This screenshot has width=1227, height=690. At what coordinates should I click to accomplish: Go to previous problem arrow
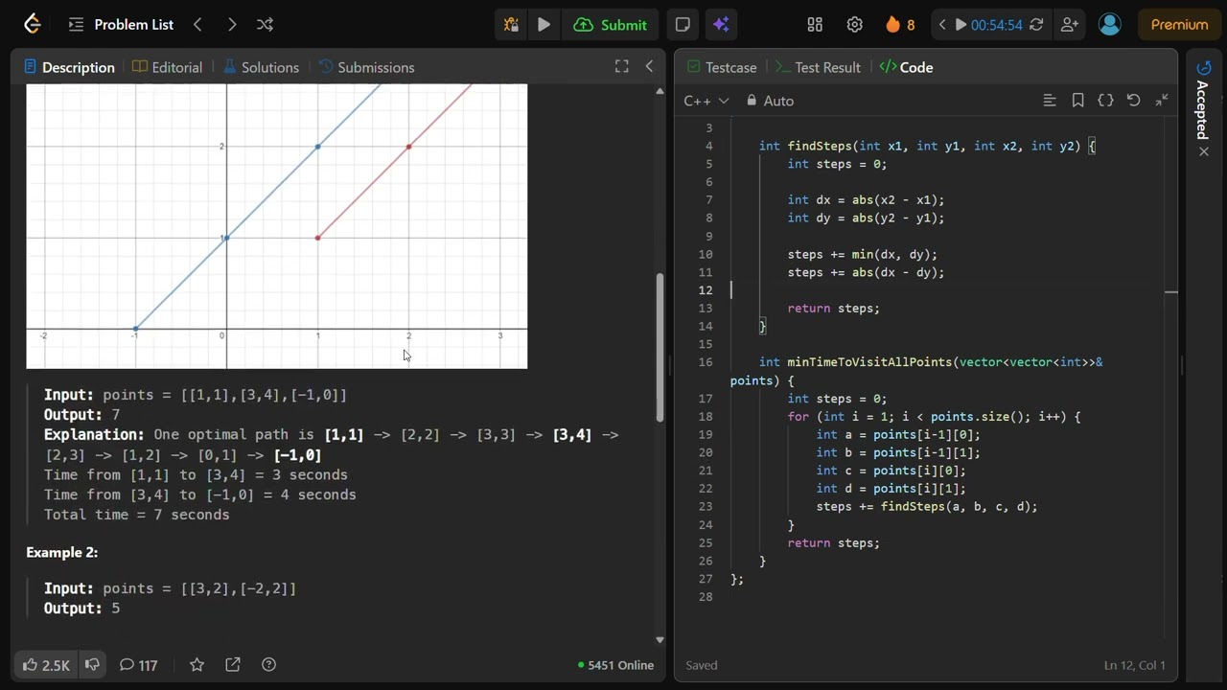(x=197, y=25)
